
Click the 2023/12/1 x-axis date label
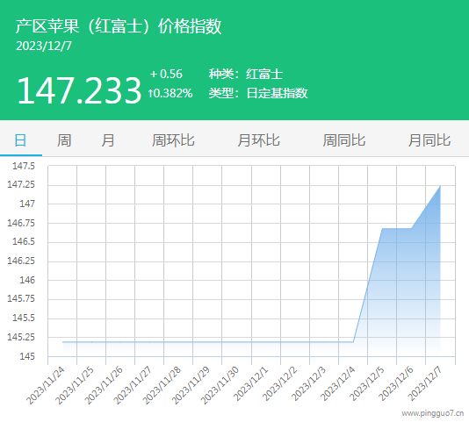[x=250, y=384]
